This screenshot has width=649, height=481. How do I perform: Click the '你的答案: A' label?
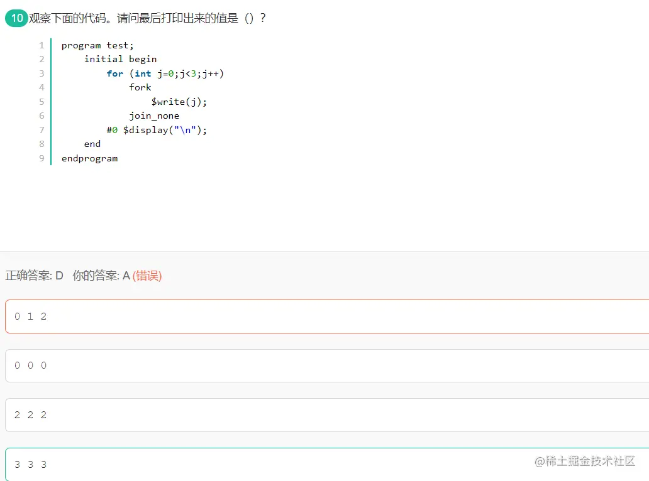point(101,276)
